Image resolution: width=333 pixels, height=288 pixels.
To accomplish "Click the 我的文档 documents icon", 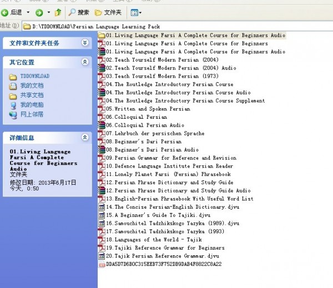I will point(13,86).
